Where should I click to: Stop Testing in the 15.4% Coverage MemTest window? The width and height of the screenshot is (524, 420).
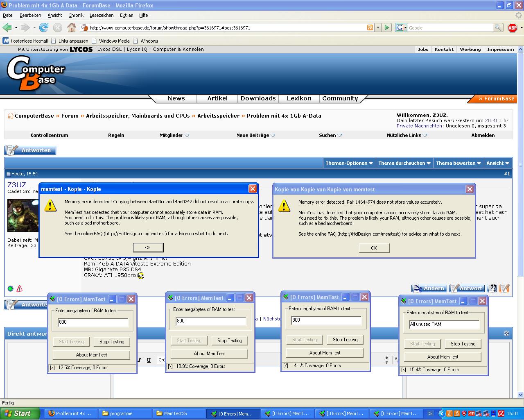pyautogui.click(x=463, y=343)
